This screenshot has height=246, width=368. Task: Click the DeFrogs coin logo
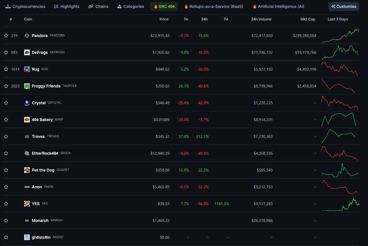tap(27, 52)
